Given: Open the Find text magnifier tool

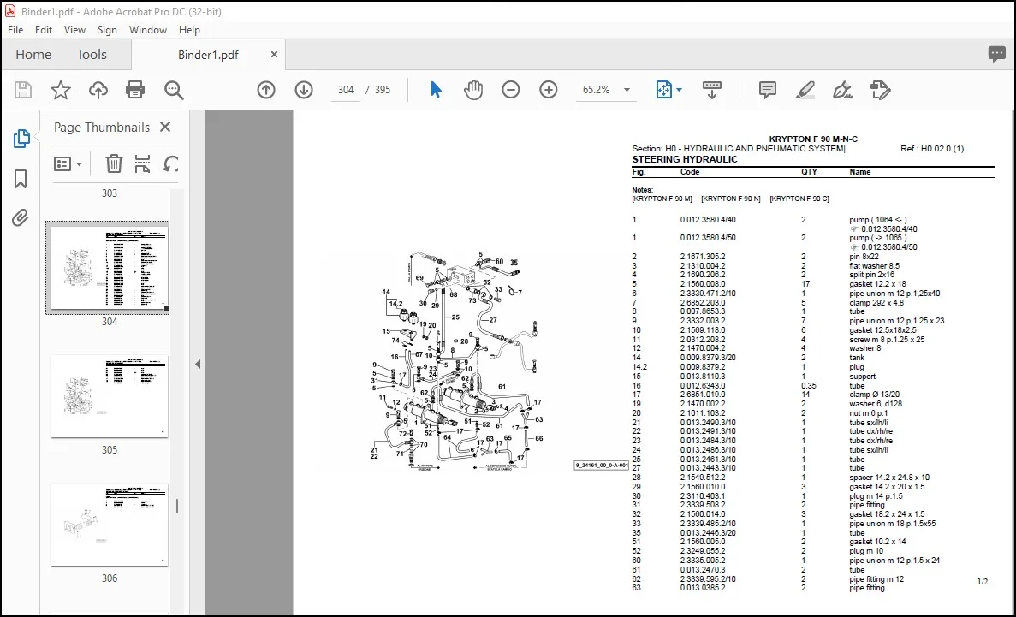Looking at the screenshot, I should pos(174,90).
